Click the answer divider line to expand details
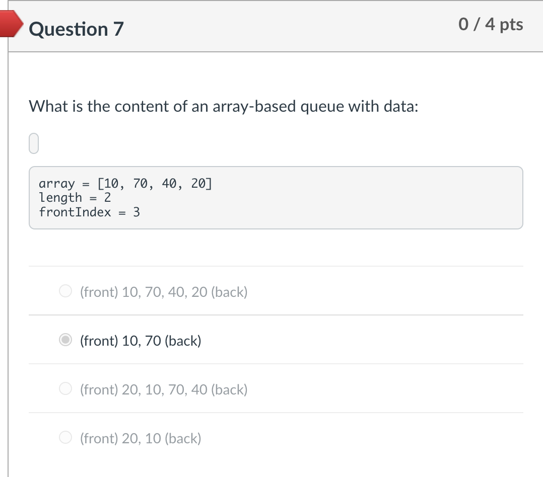543x477 pixels. click(x=276, y=314)
